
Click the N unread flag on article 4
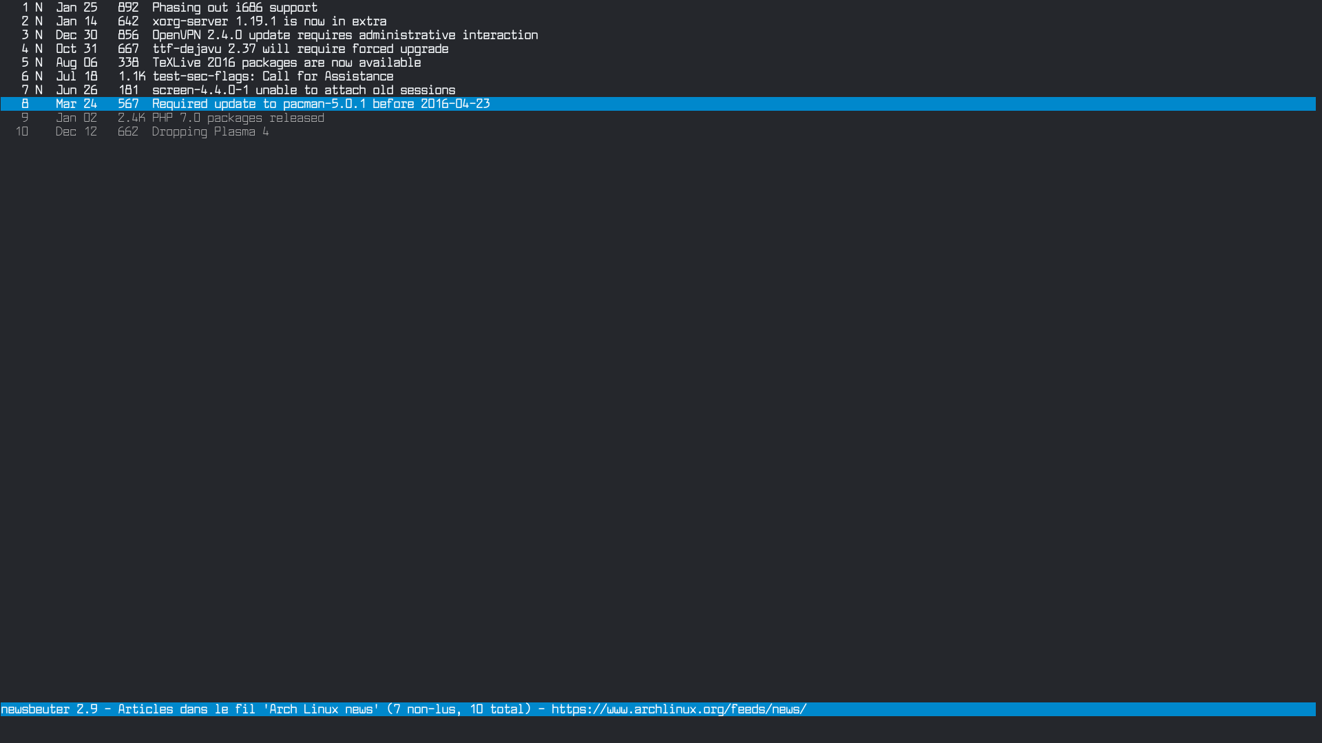39,49
